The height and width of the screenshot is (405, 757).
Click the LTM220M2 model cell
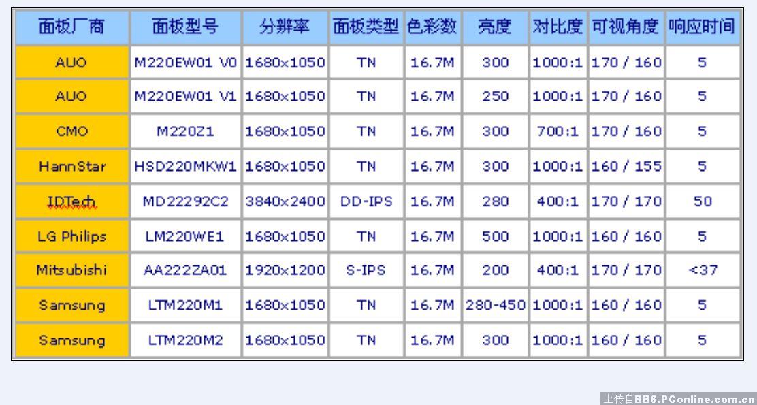[x=185, y=340]
